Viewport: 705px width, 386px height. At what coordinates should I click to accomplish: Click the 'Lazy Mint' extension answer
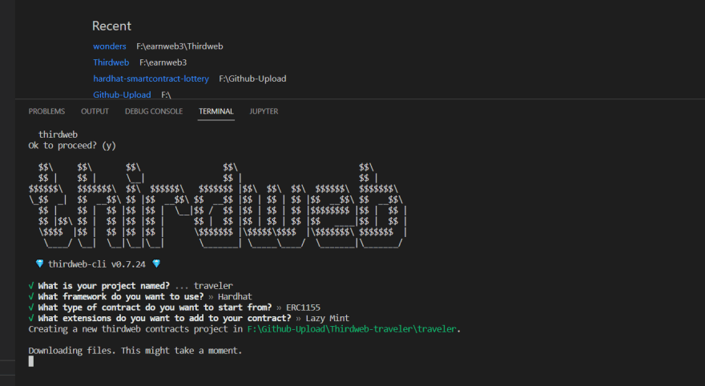click(328, 318)
